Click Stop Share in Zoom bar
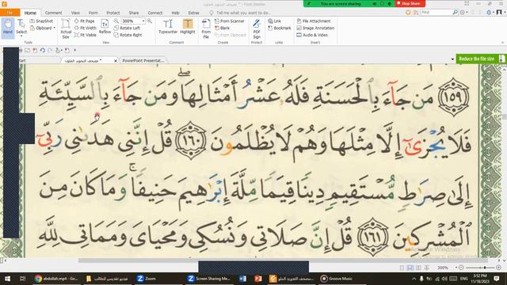 coord(410,3)
